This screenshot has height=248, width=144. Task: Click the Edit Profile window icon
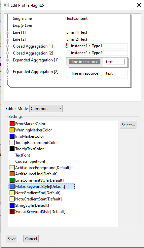(6, 5)
